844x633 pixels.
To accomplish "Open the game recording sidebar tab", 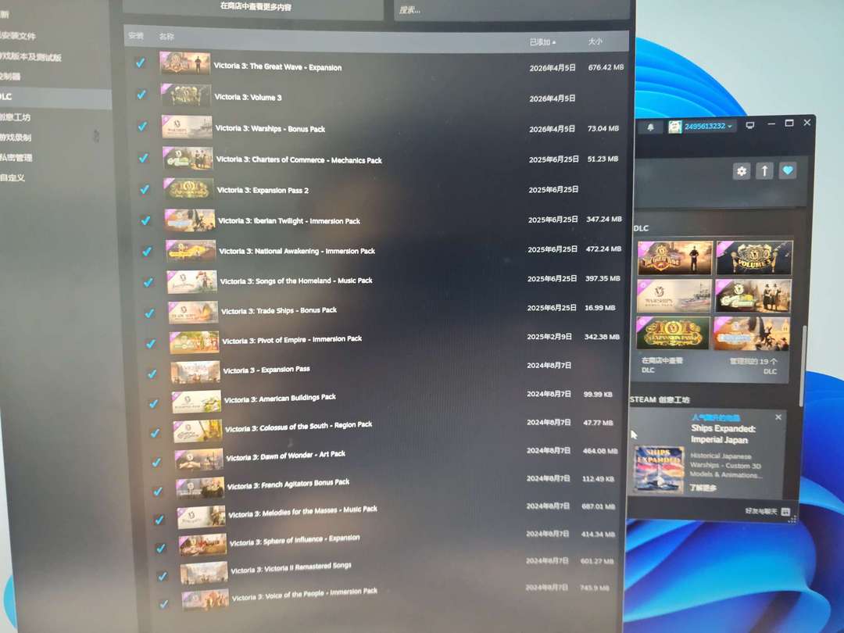I will tap(16, 138).
